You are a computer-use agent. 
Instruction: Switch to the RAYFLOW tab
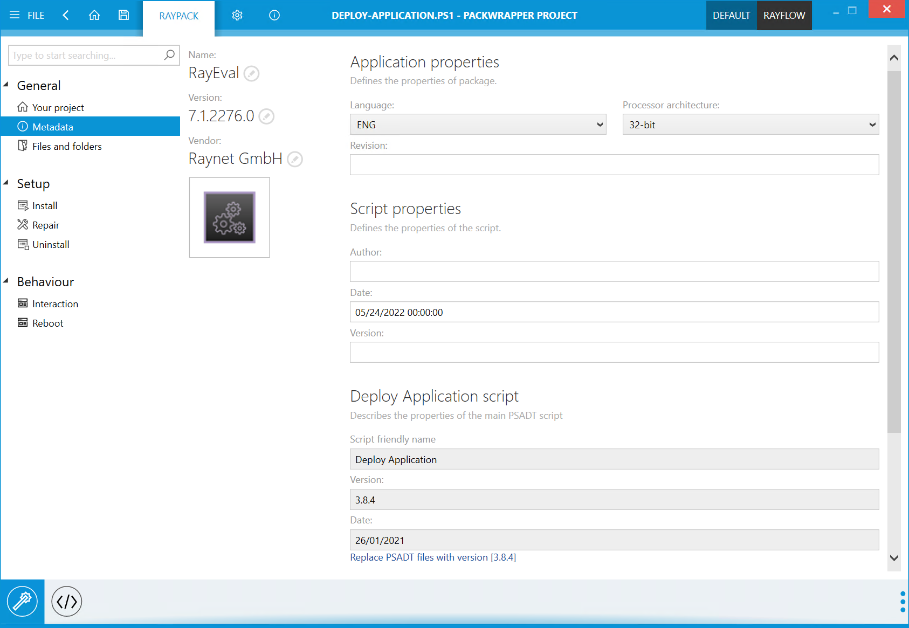784,15
